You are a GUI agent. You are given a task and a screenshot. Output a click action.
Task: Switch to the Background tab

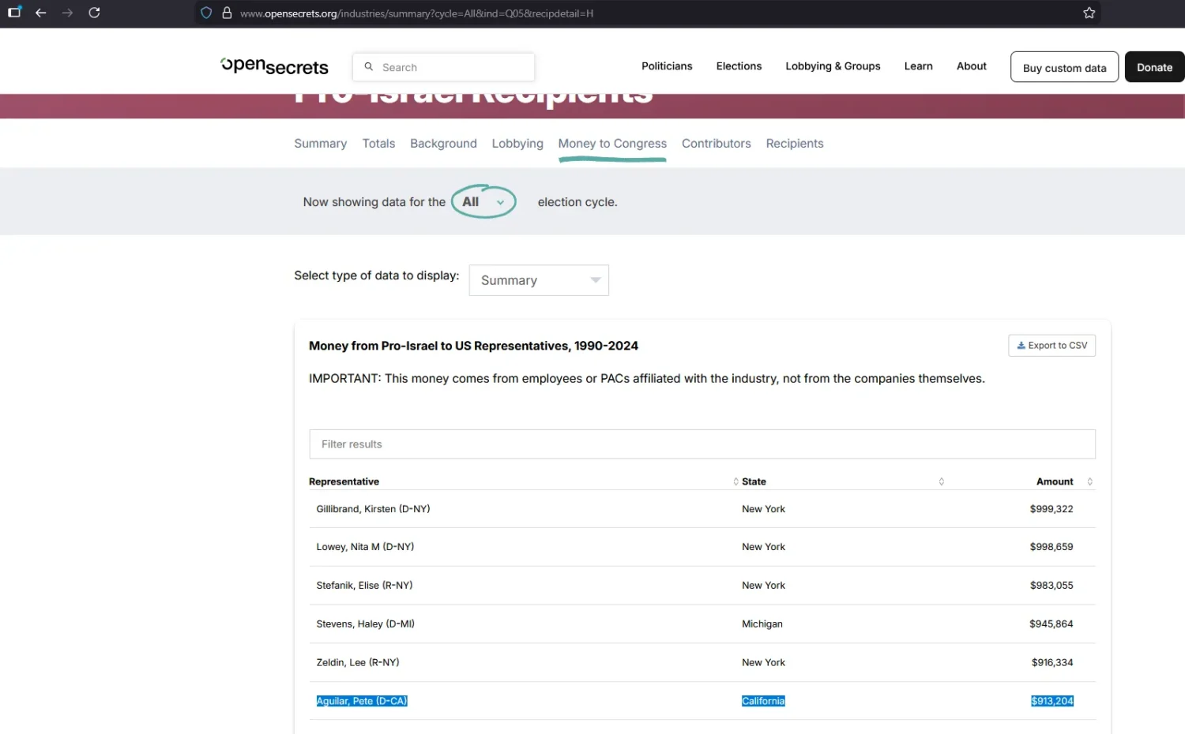click(443, 144)
